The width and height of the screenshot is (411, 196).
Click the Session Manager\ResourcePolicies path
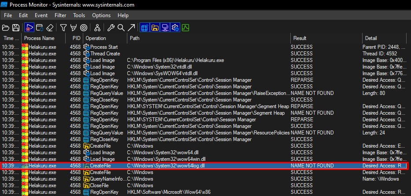(x=208, y=133)
